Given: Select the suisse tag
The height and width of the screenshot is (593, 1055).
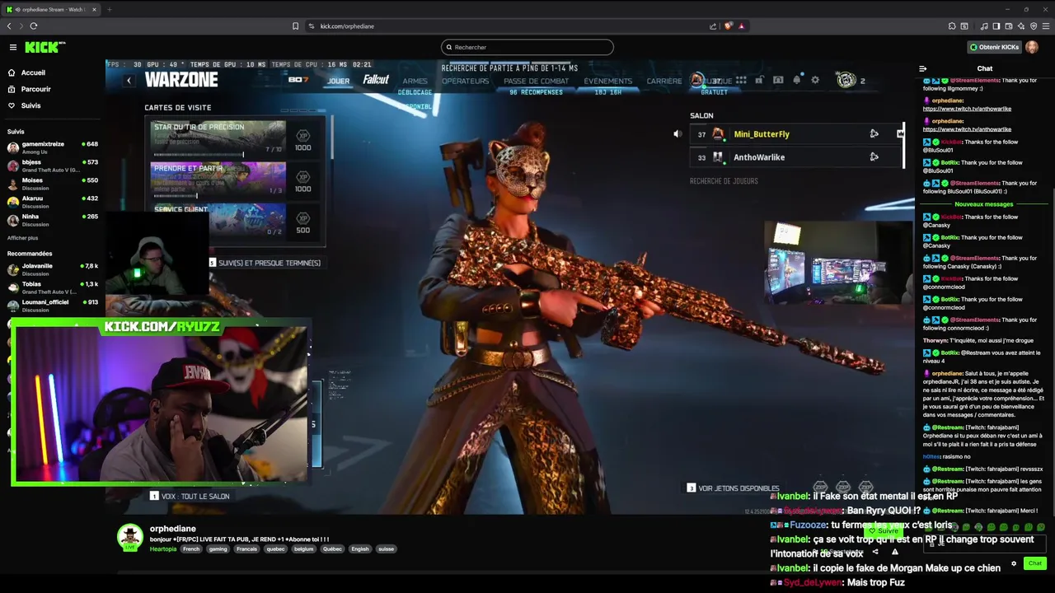Looking at the screenshot, I should pyautogui.click(x=386, y=549).
